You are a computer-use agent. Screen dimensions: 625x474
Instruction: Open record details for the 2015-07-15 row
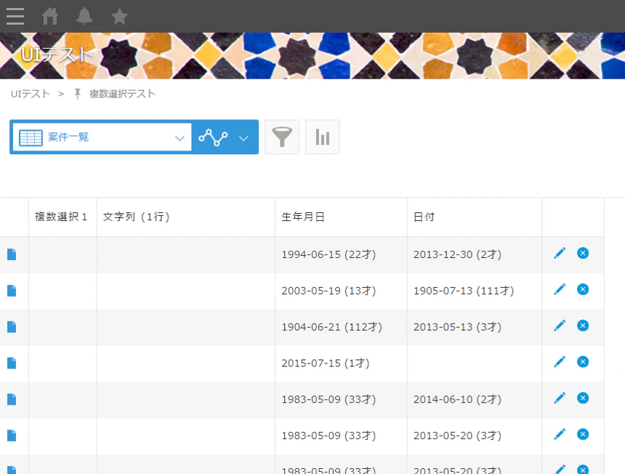pyautogui.click(x=12, y=363)
